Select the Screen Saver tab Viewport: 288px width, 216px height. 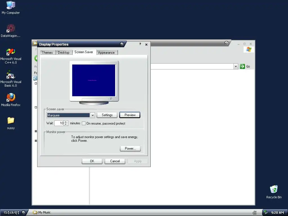pyautogui.click(x=84, y=52)
